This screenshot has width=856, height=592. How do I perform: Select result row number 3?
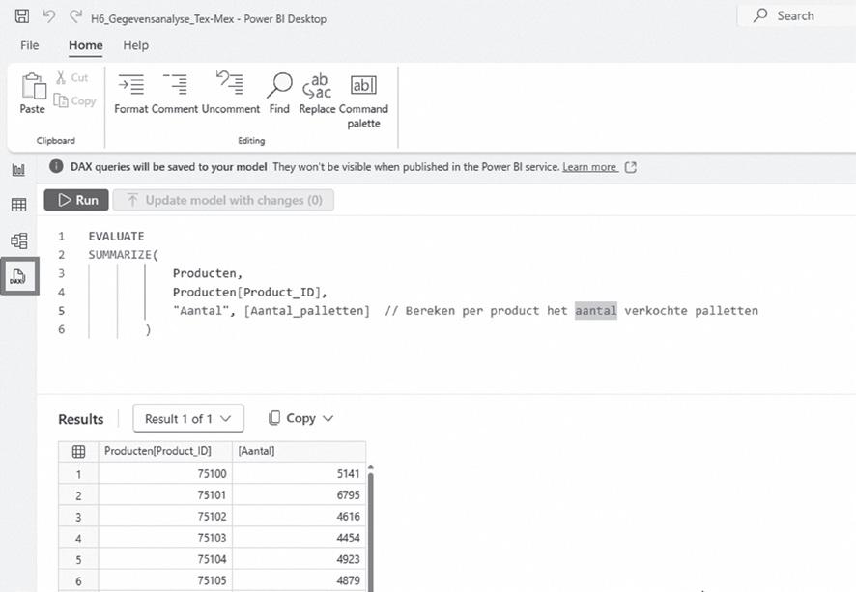[78, 517]
